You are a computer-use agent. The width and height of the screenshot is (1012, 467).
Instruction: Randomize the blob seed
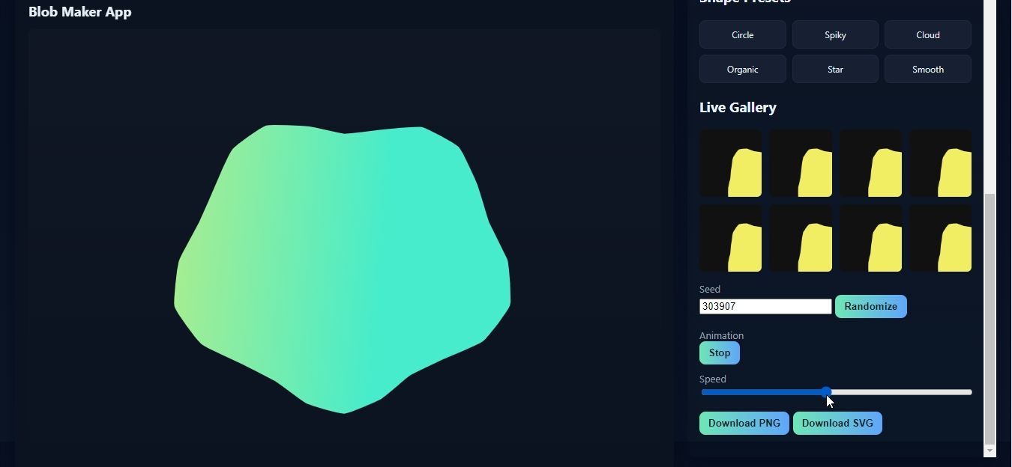(x=870, y=306)
